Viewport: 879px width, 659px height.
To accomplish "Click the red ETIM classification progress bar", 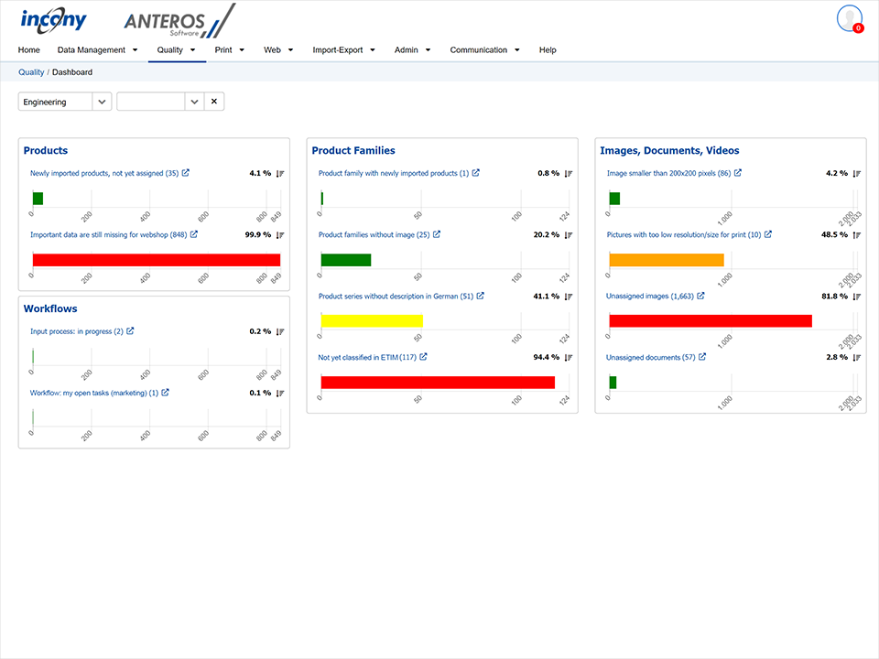I will (x=438, y=382).
